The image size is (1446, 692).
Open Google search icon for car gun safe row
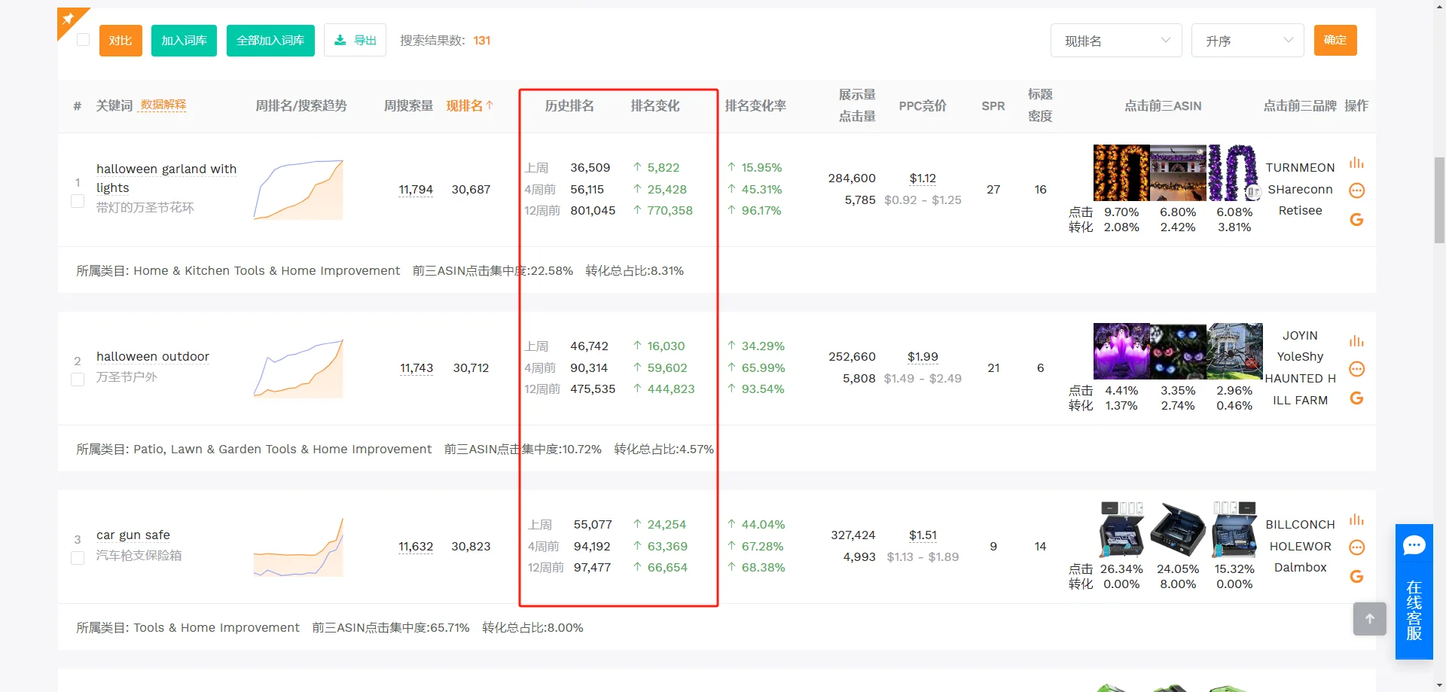click(1356, 577)
